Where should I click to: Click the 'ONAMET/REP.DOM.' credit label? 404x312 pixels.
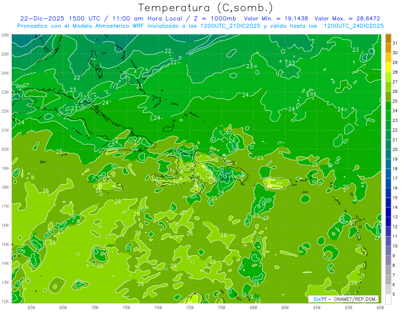pos(355,299)
